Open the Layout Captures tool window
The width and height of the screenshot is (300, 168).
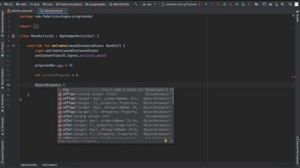click(2, 152)
